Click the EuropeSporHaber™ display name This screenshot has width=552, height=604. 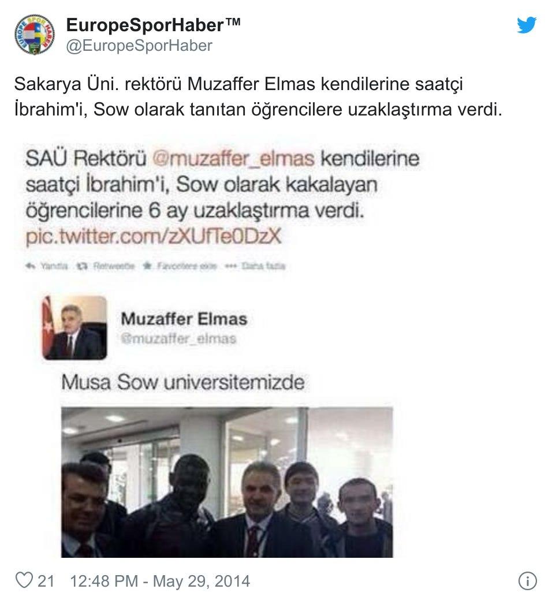click(x=154, y=25)
